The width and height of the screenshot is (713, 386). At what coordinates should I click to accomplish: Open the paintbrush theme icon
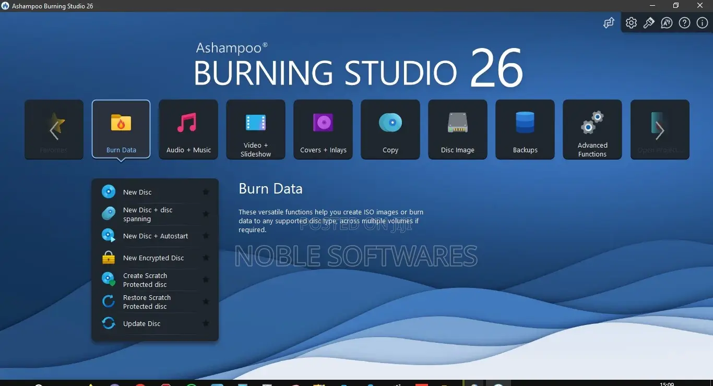pos(649,23)
